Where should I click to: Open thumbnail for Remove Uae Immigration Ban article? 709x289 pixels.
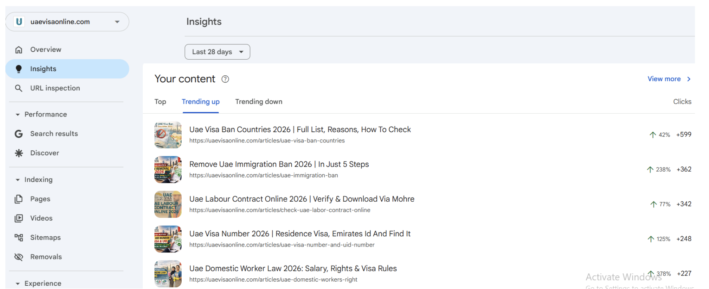click(x=168, y=170)
